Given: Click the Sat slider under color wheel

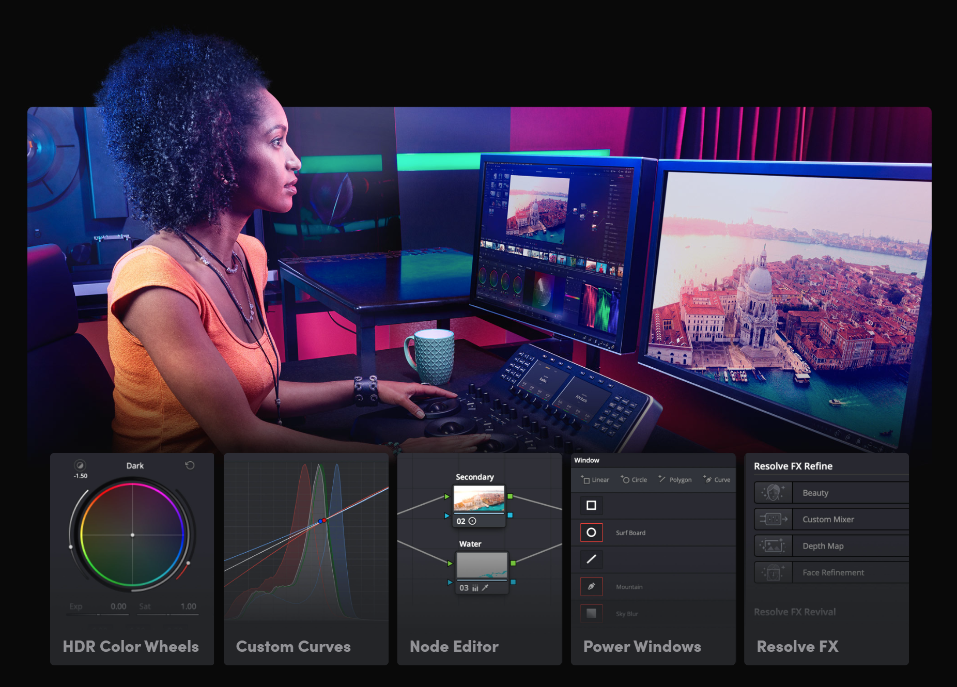Looking at the screenshot, I should (168, 614).
